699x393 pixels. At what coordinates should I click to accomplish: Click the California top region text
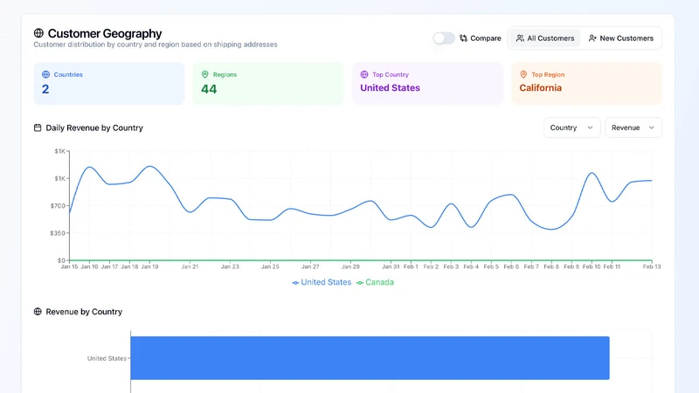[540, 88]
